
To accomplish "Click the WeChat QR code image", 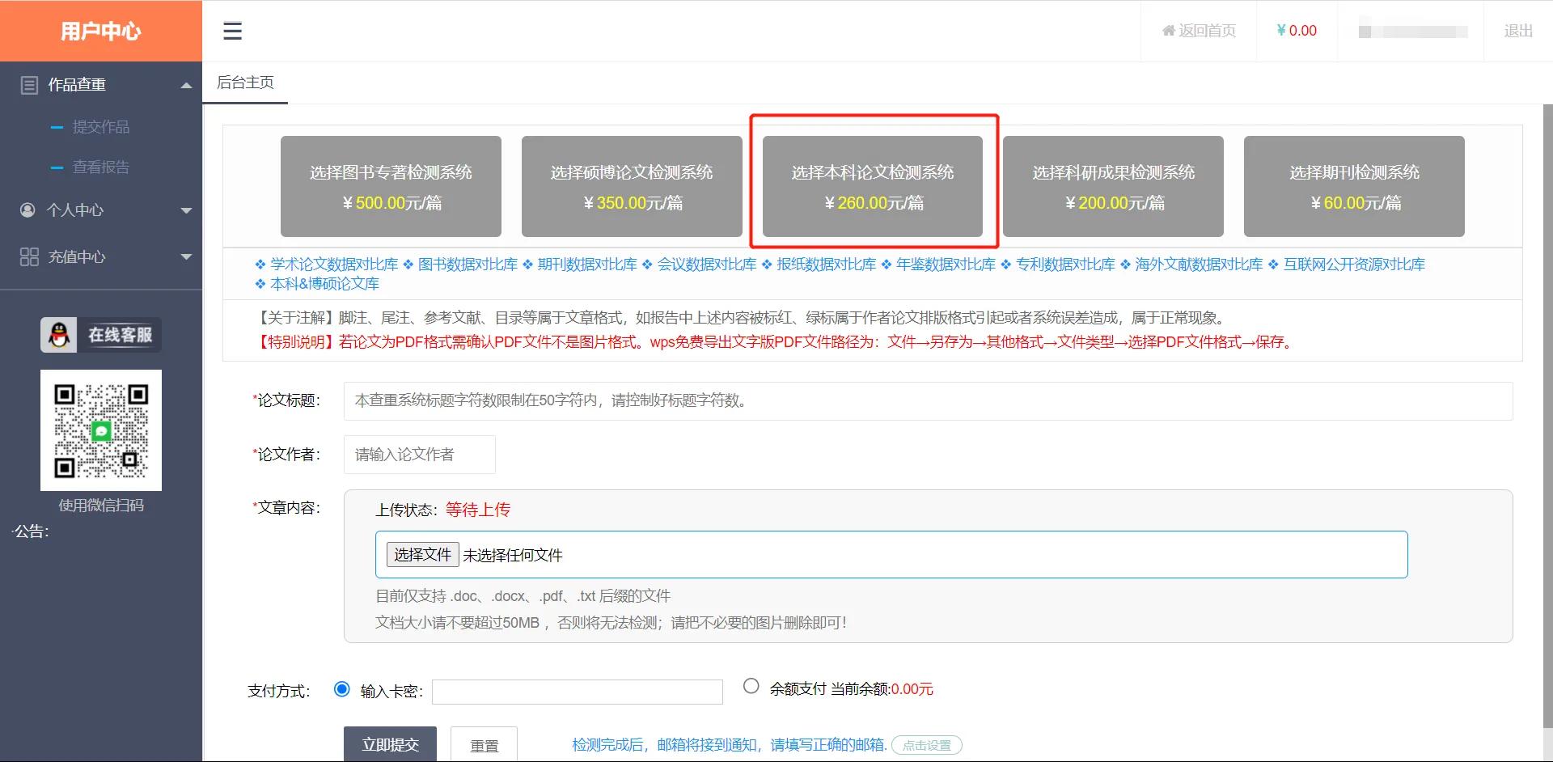I will (x=100, y=430).
